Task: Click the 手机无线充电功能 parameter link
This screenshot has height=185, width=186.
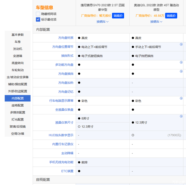Action: pyautogui.click(x=61, y=162)
